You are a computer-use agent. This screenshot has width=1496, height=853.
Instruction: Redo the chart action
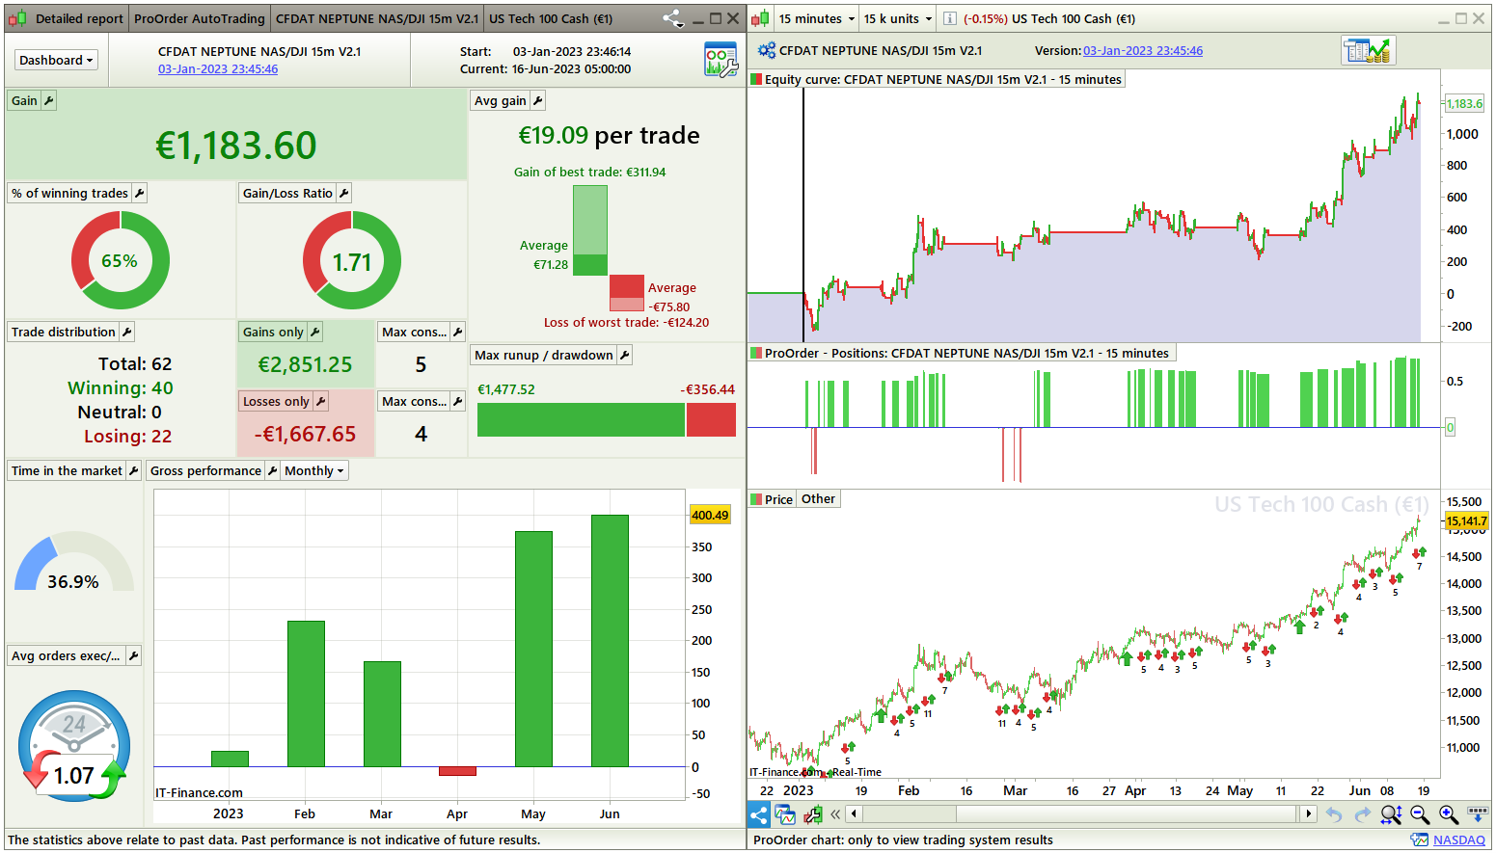(1362, 814)
